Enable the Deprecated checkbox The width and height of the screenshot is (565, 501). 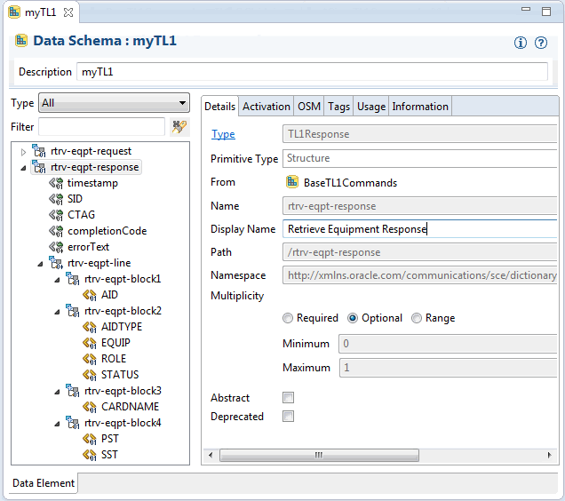click(288, 417)
